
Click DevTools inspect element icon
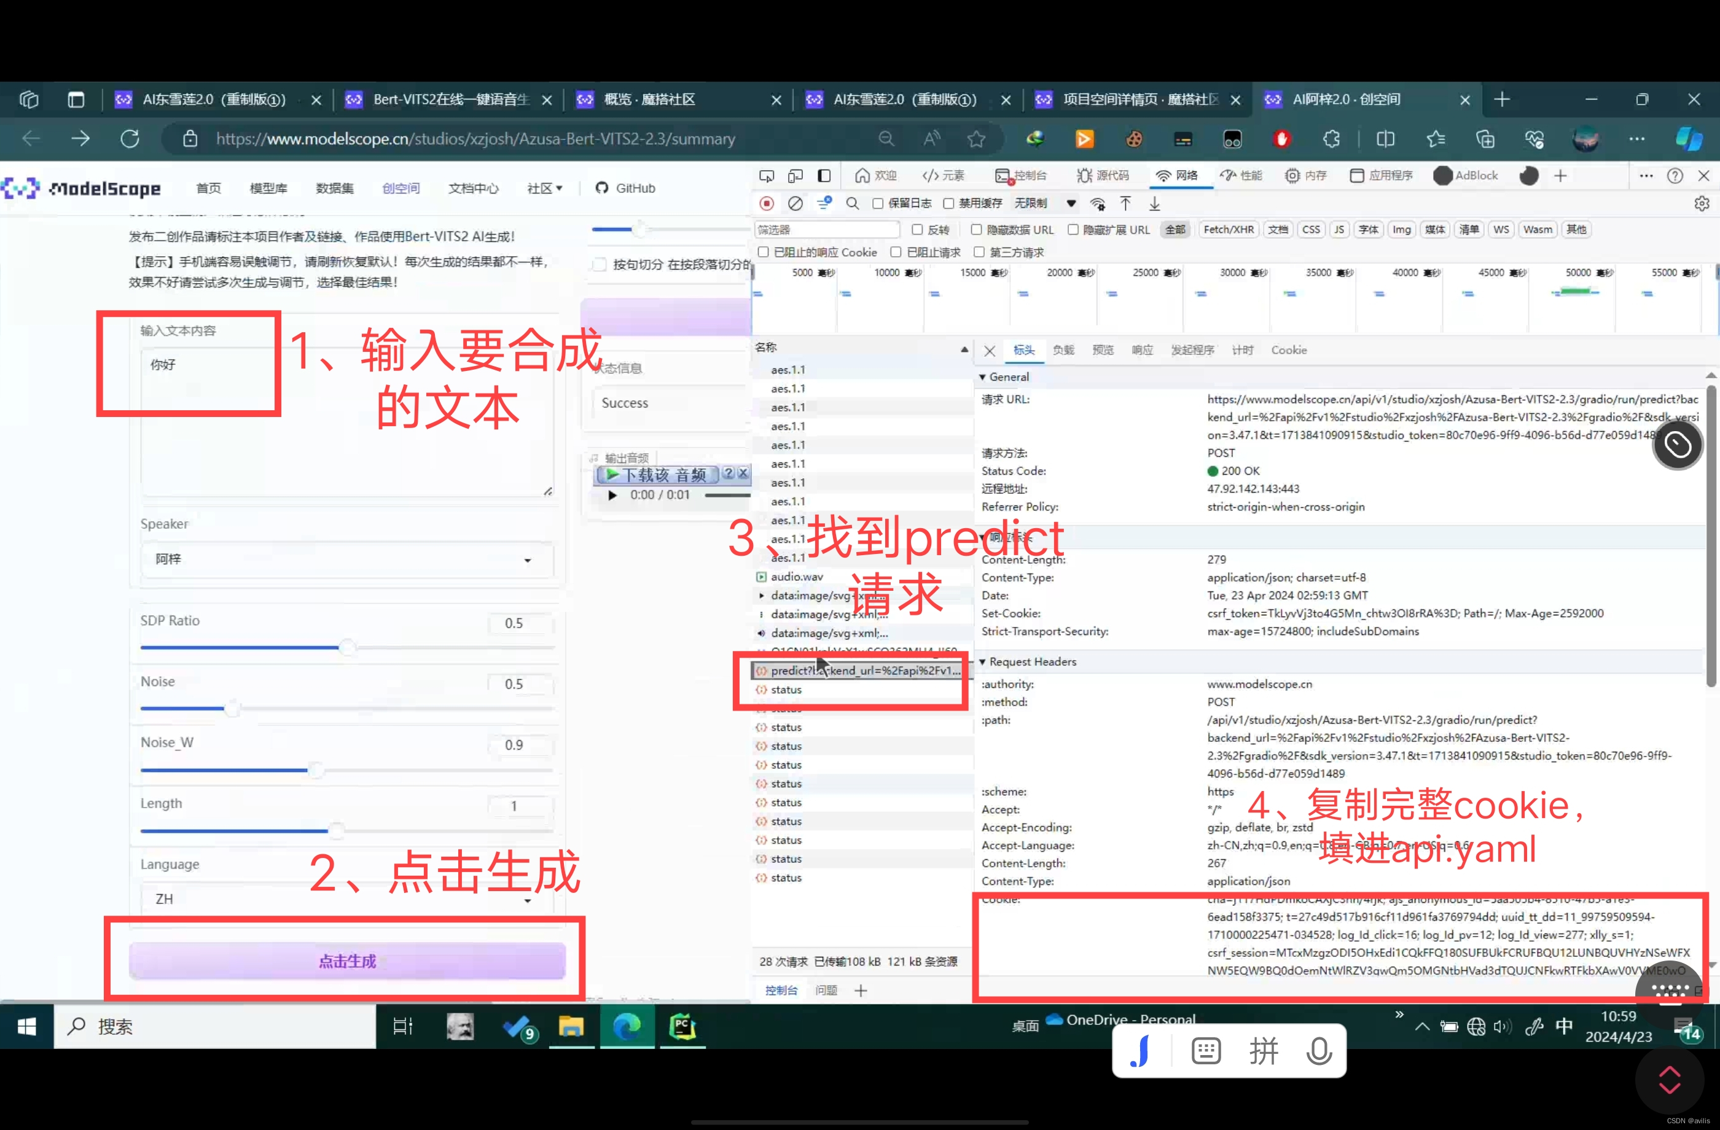pos(766,176)
